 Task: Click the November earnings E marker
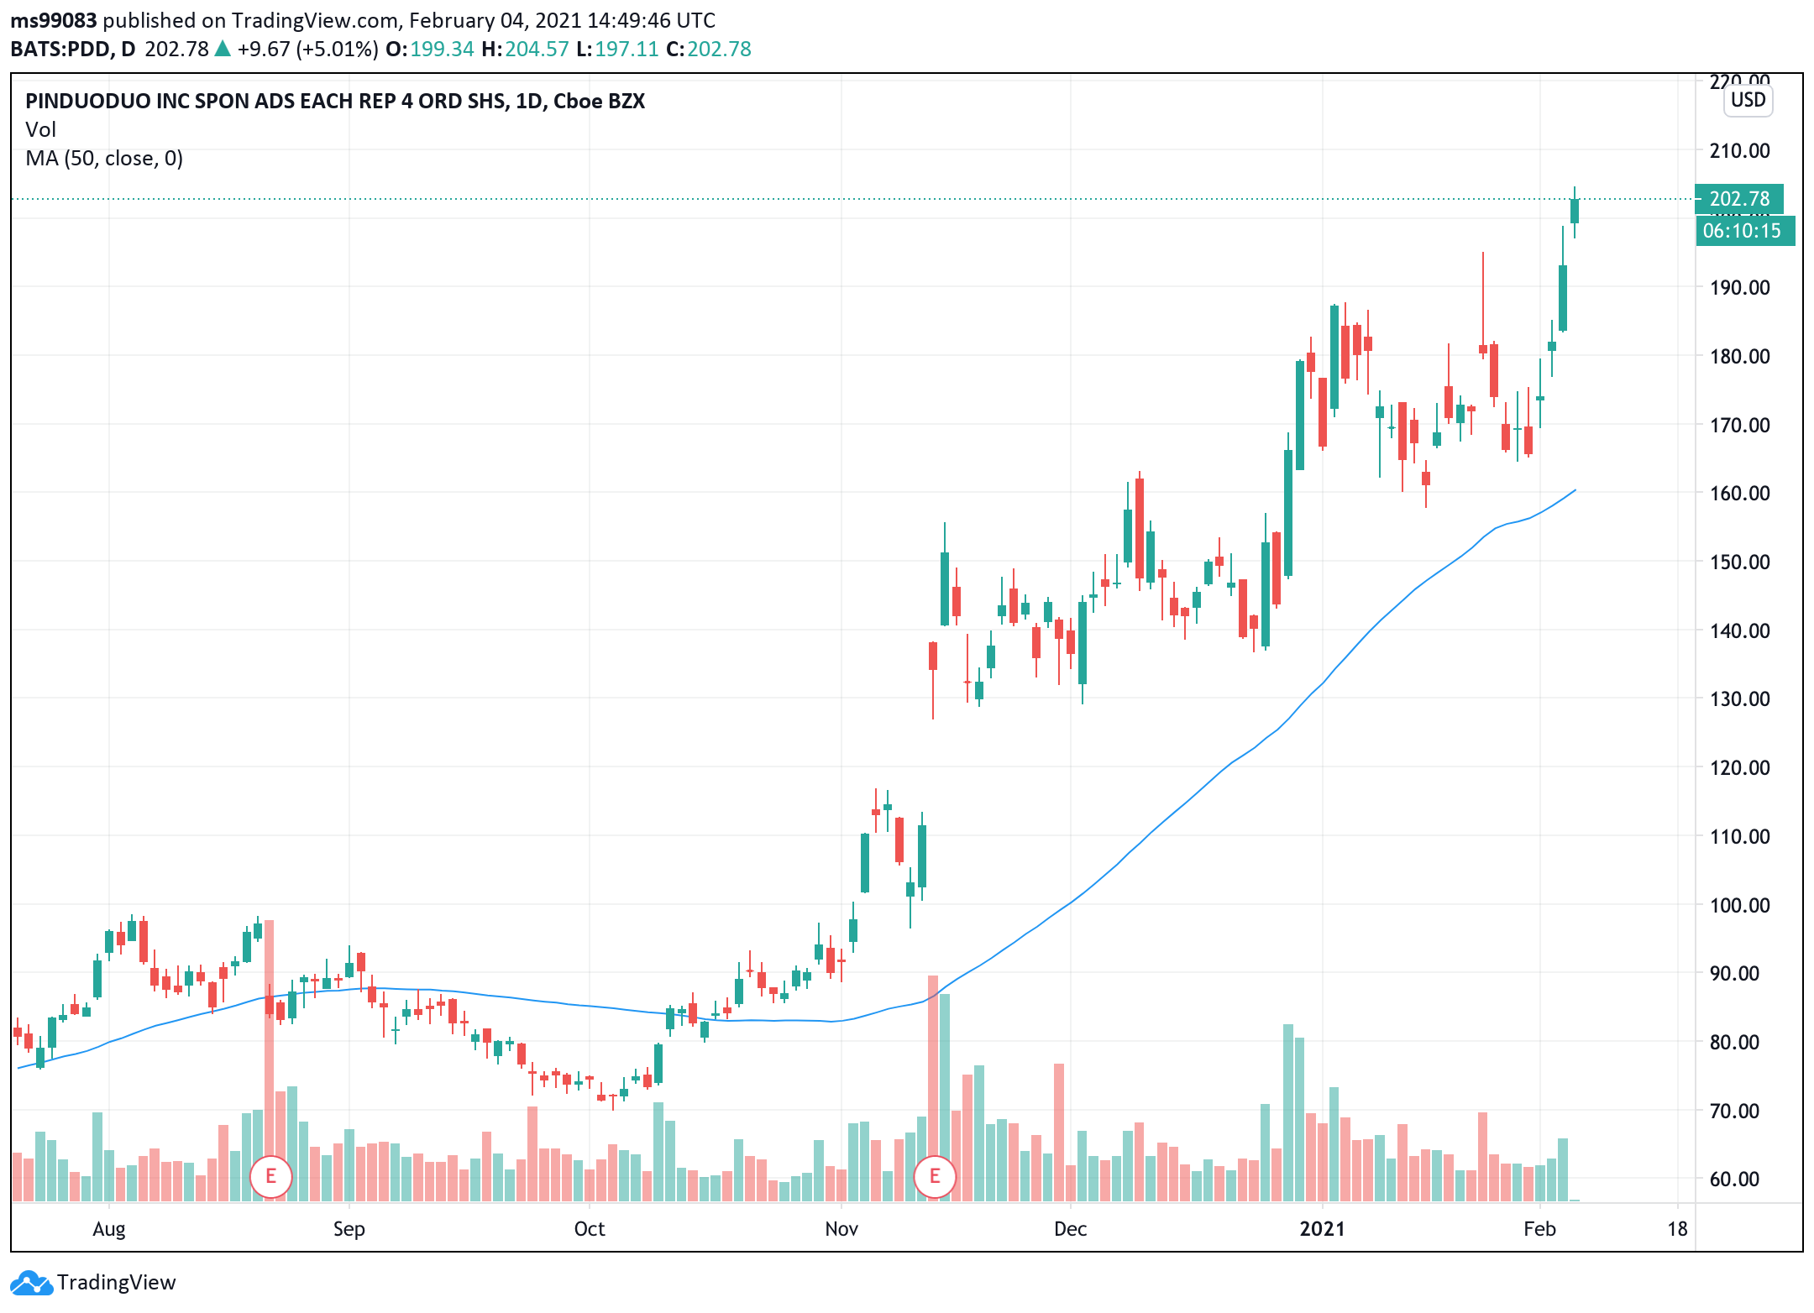point(934,1176)
